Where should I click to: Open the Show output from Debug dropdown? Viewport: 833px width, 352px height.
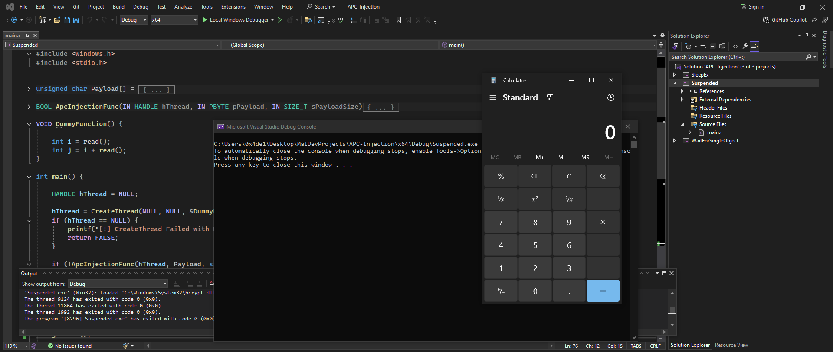pos(118,284)
